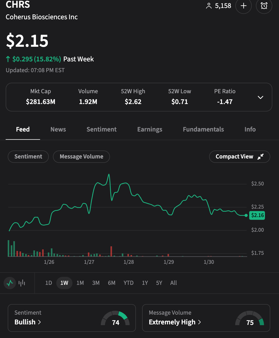Open the Fundamentals tab
Screen dimensions: 279x338
[203, 129]
